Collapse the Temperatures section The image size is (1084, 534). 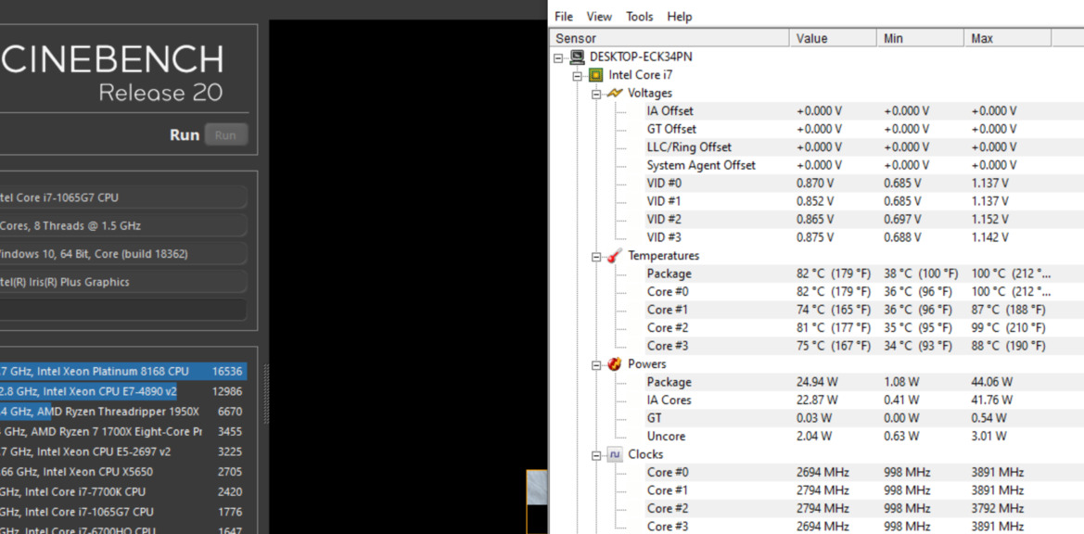point(596,257)
